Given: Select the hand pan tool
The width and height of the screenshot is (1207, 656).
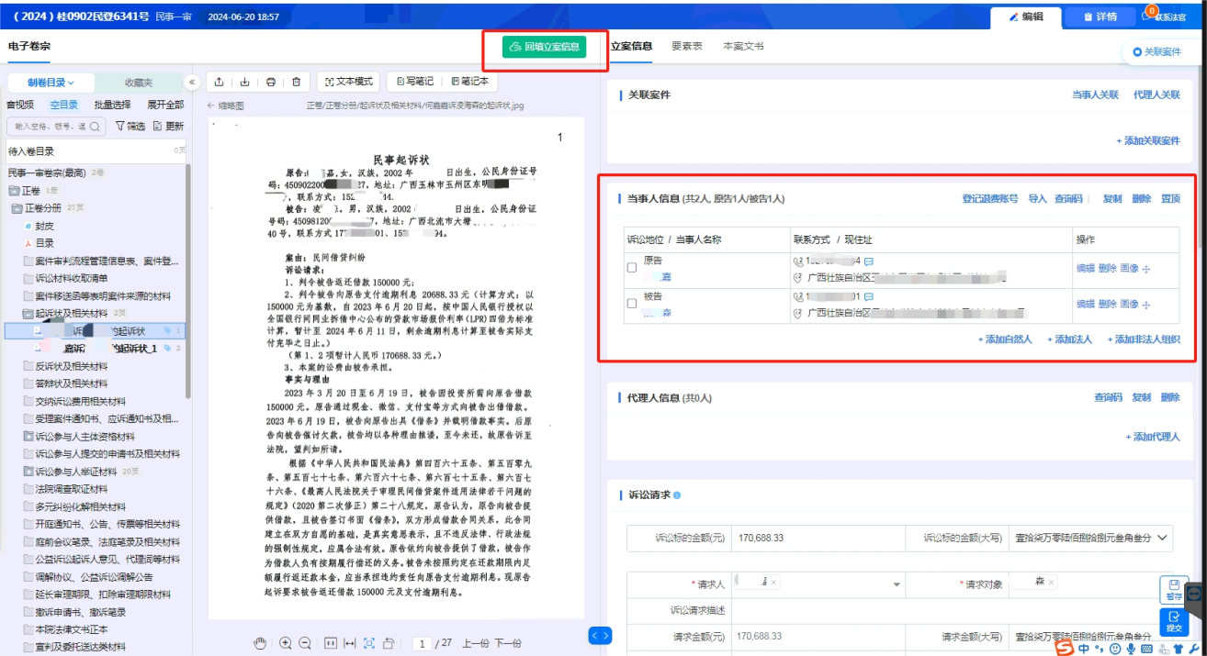Looking at the screenshot, I should tap(260, 643).
